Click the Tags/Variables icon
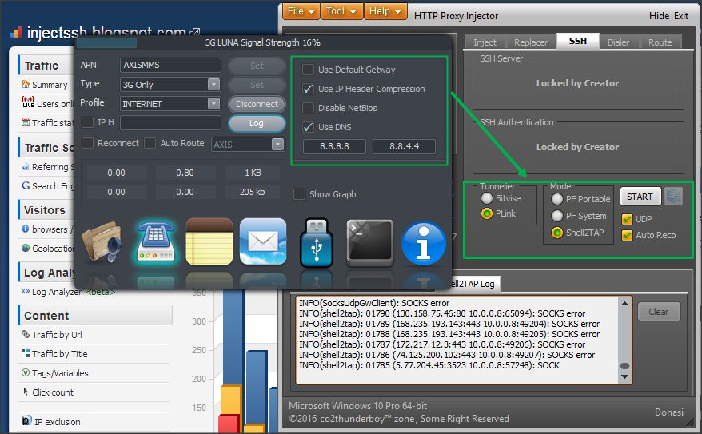 click(x=26, y=372)
